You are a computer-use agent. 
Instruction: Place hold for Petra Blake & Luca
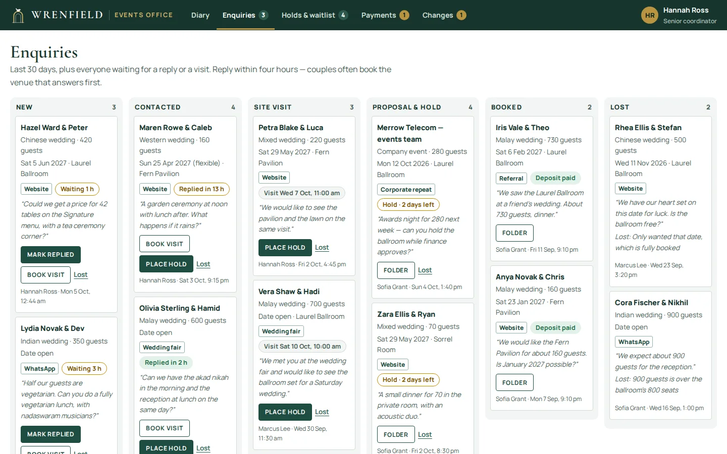click(285, 248)
